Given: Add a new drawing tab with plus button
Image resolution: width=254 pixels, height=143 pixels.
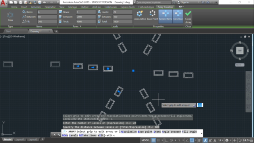Looking at the screenshot, I should pyautogui.click(x=56, y=31).
